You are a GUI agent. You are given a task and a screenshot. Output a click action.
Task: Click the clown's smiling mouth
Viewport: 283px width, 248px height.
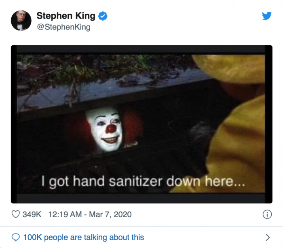111,141
